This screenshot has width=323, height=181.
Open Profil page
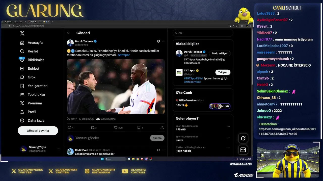point(28,112)
